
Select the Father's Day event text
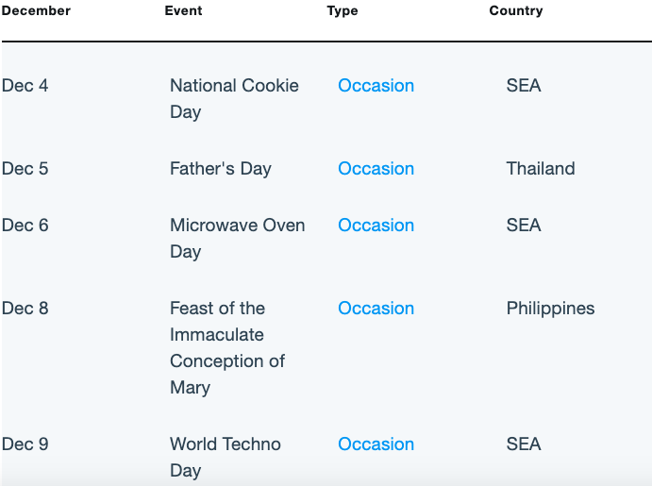point(221,169)
